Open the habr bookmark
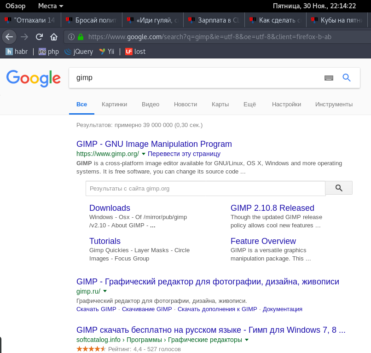 click(x=17, y=52)
